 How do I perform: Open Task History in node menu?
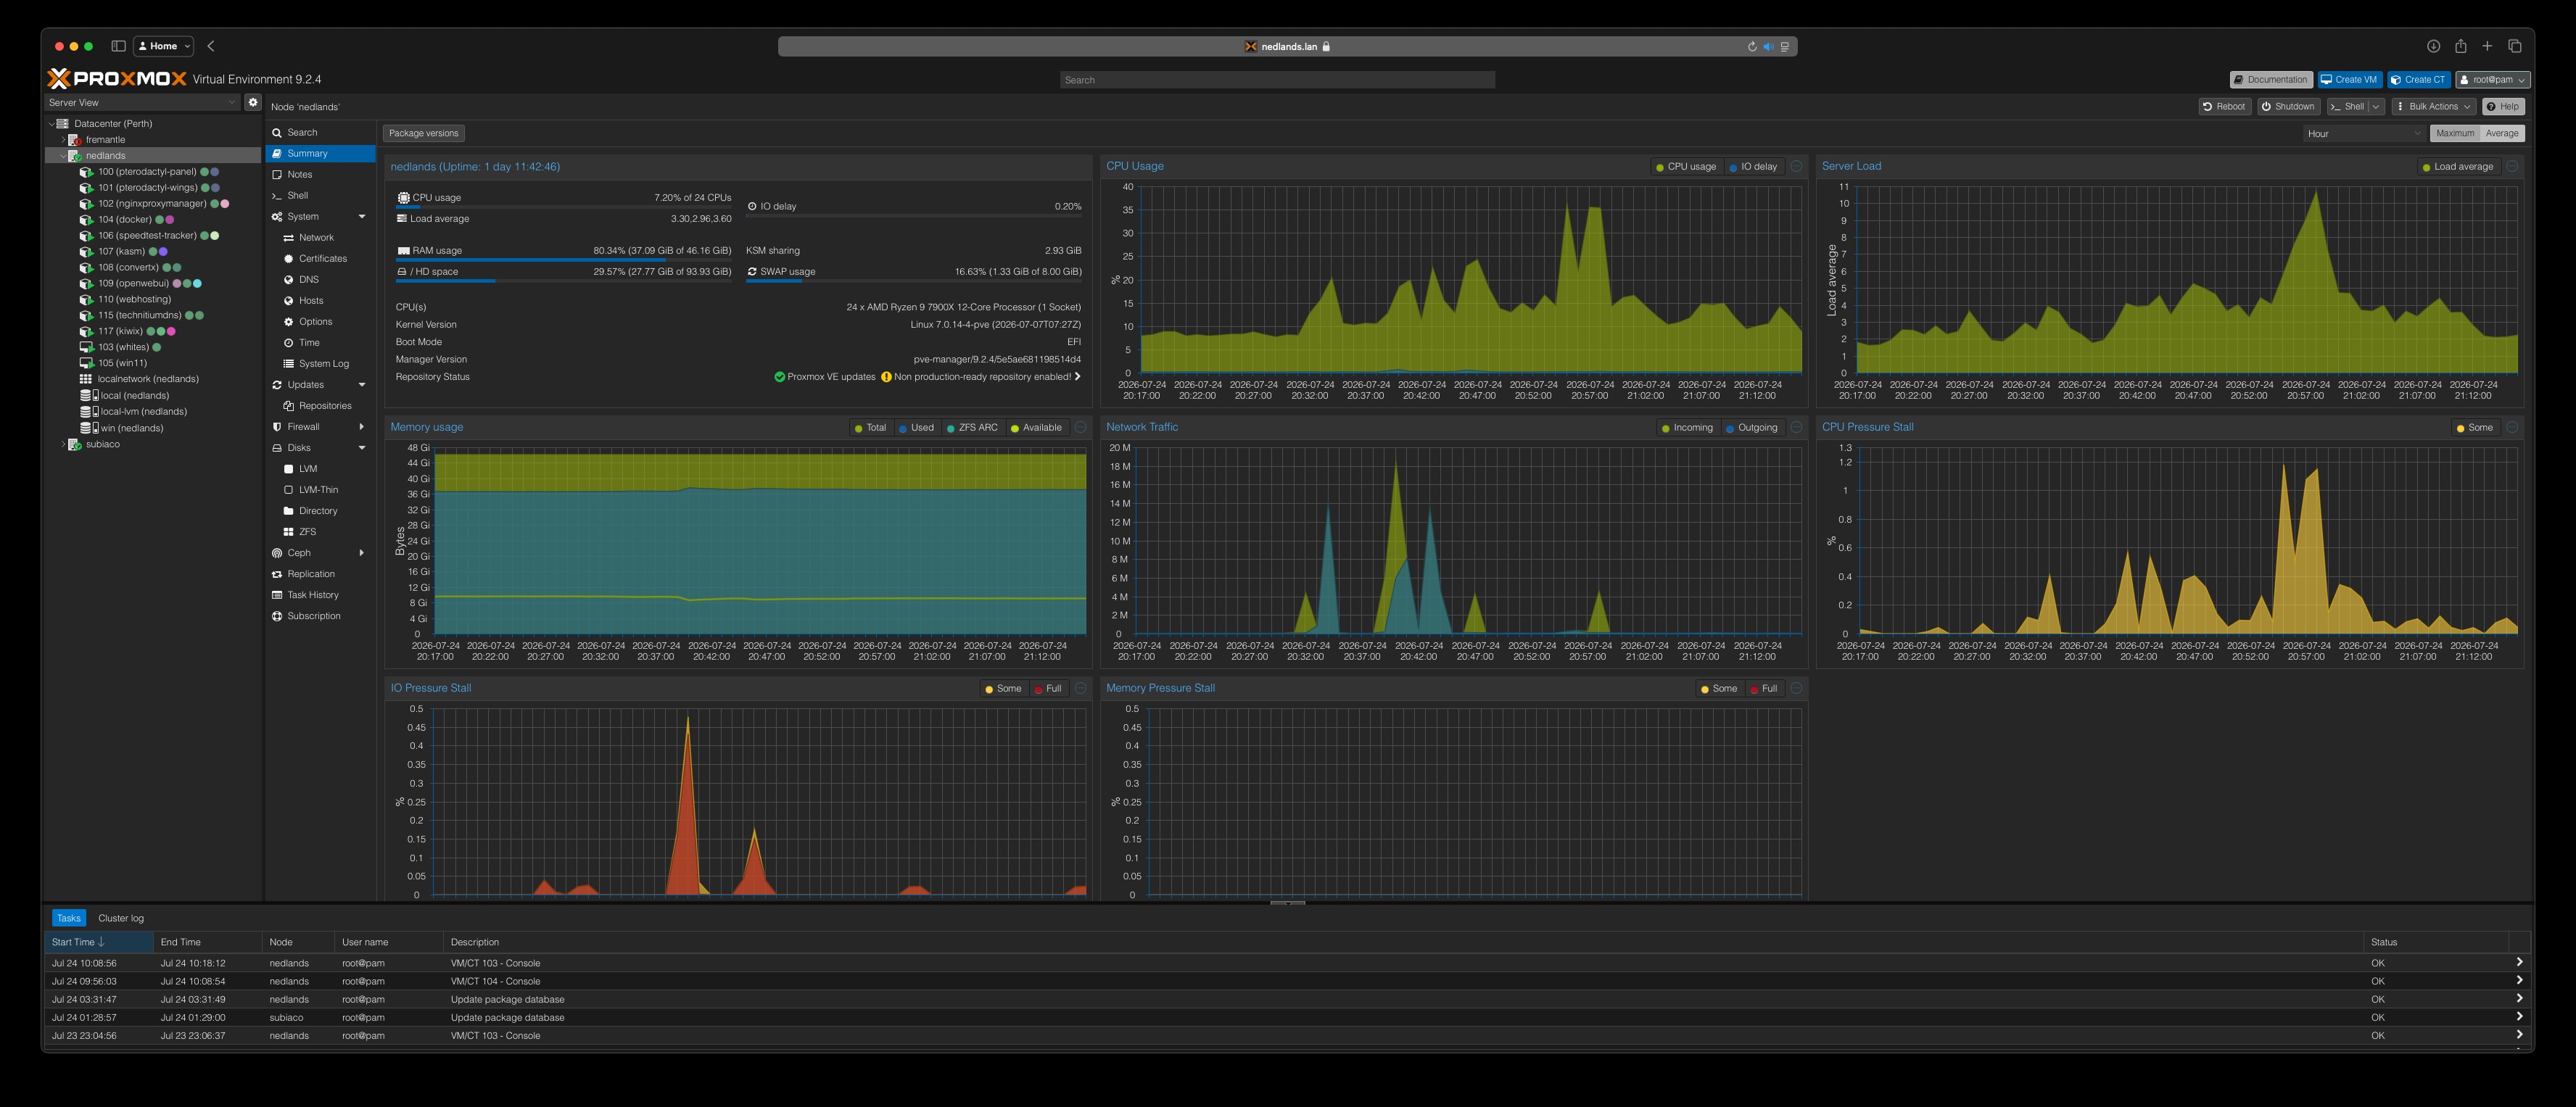pos(313,595)
